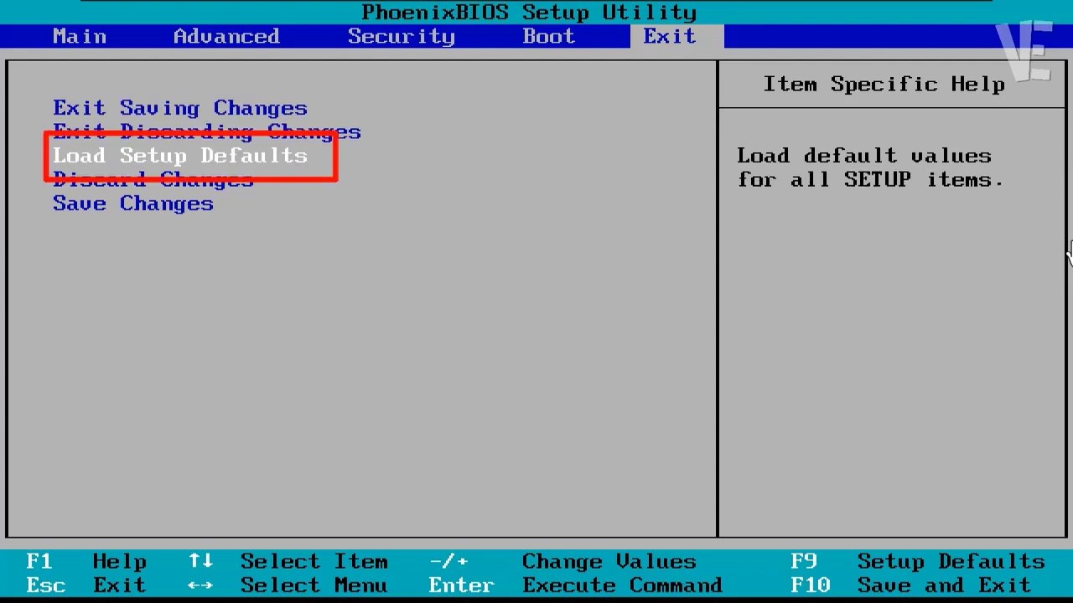This screenshot has width=1073, height=603.
Task: Switch to the Main tab
Action: coord(80,36)
